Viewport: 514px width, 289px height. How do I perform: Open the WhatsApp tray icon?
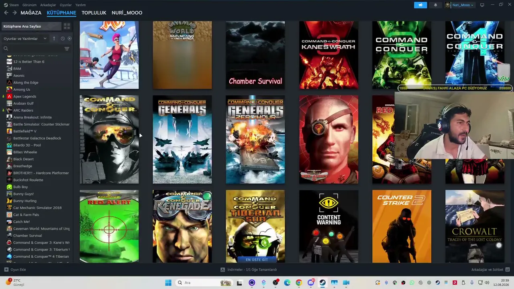(x=412, y=283)
